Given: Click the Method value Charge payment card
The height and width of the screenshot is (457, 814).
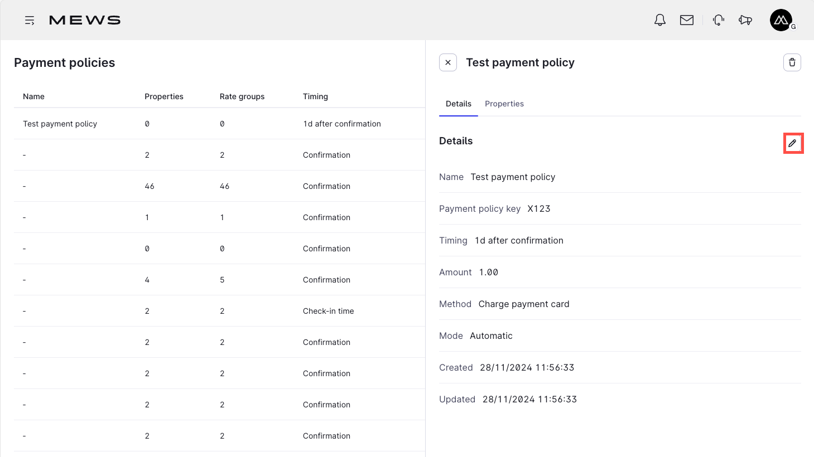Looking at the screenshot, I should (524, 304).
